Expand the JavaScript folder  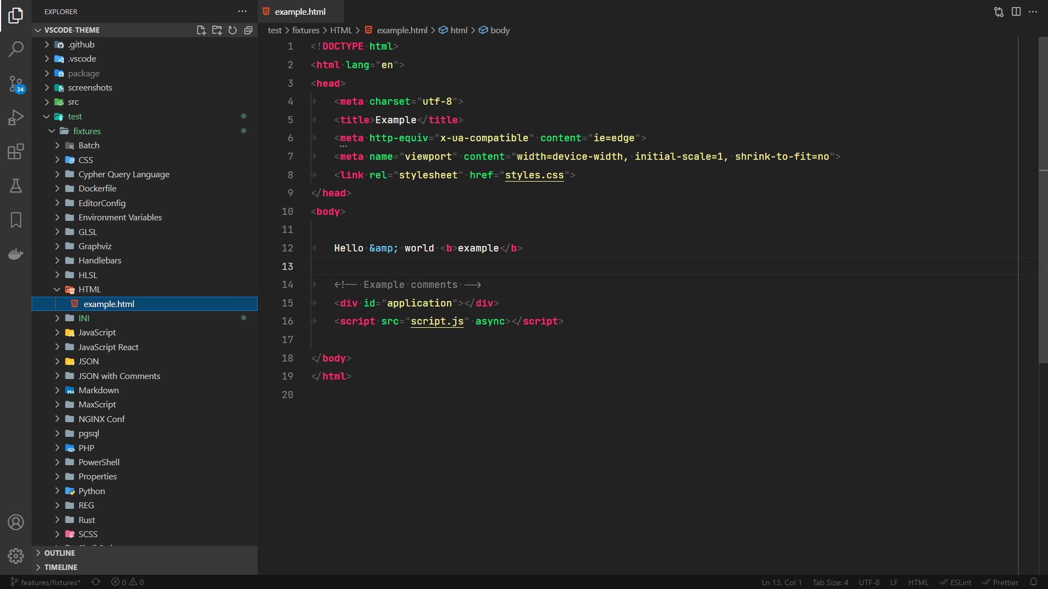[97, 332]
